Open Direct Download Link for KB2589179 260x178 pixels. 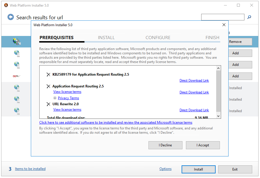pyautogui.click(x=194, y=81)
